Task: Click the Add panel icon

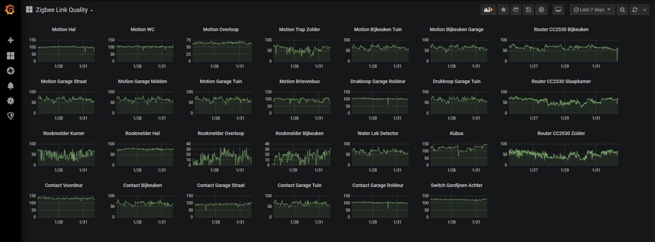Action: (x=488, y=10)
